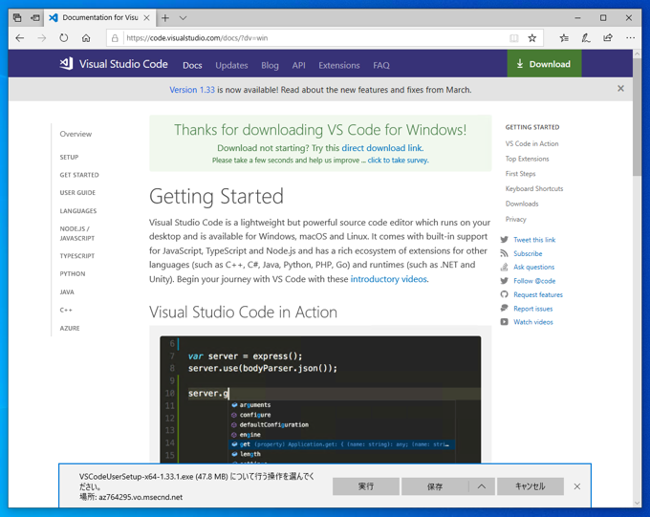Click the set tabs aside icon
The height and width of the screenshot is (517, 650).
pyautogui.click(x=35, y=18)
